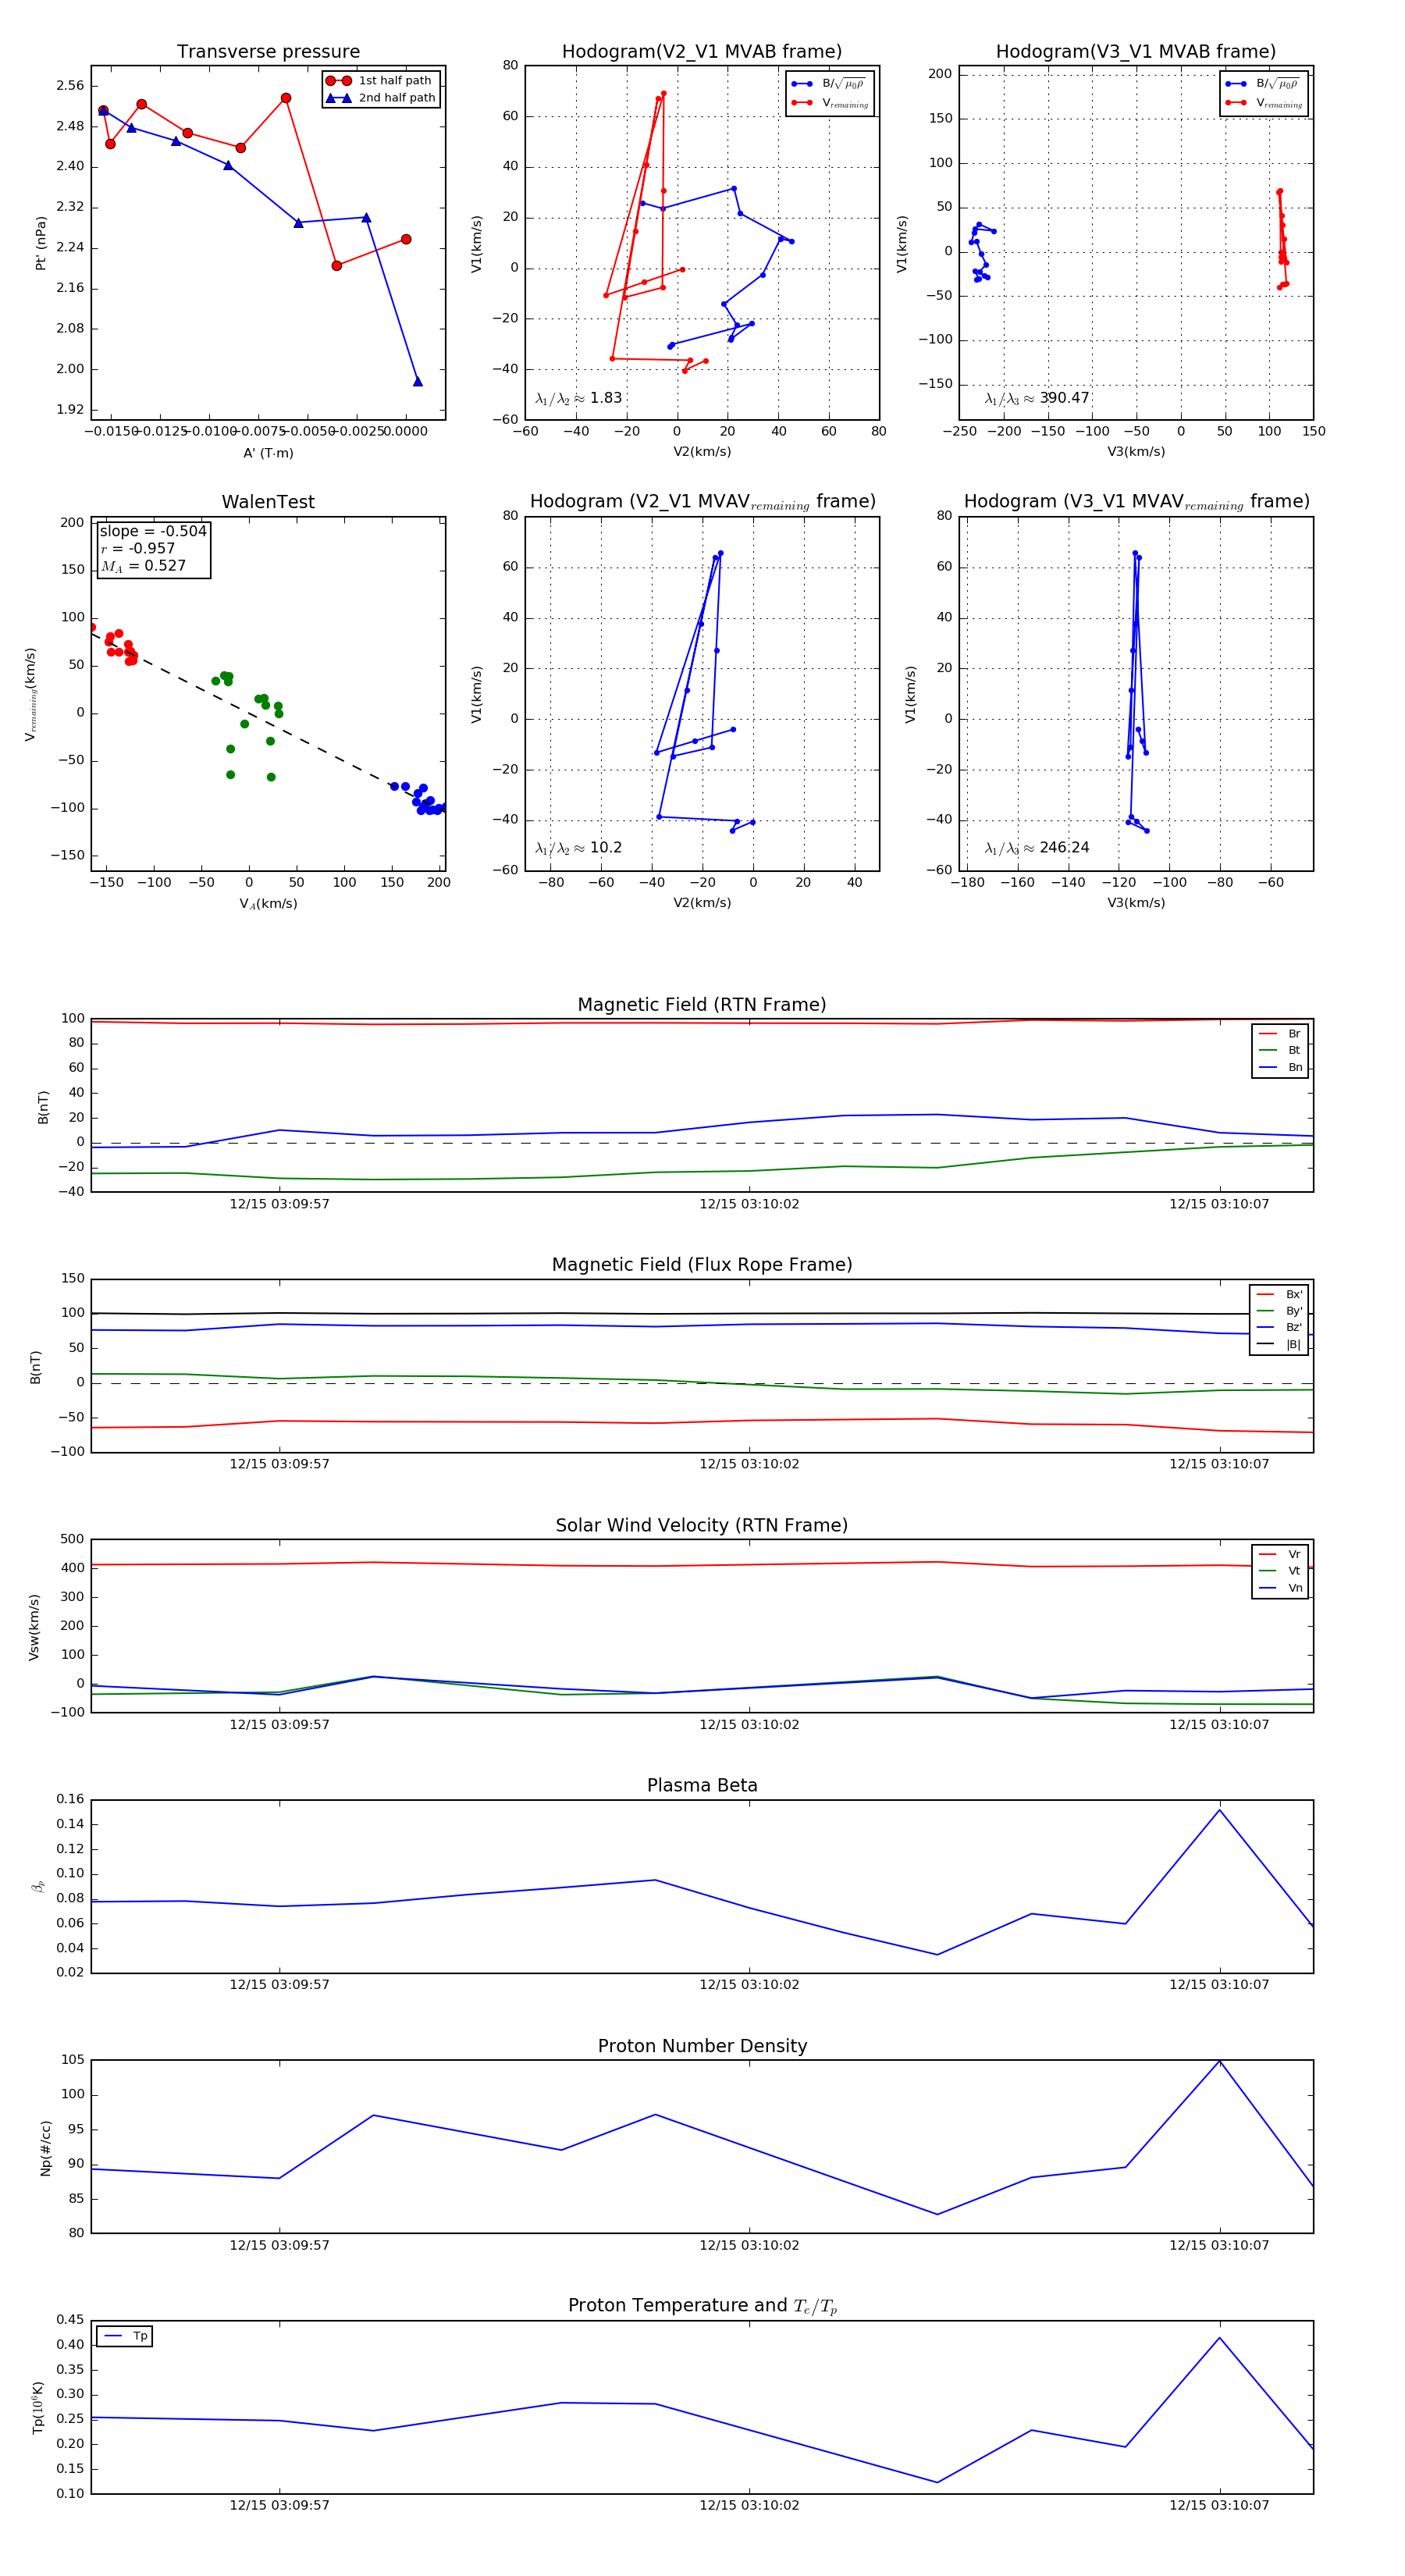Select Vn legend entry
This screenshot has width=1405, height=2576.
click(x=1280, y=1588)
